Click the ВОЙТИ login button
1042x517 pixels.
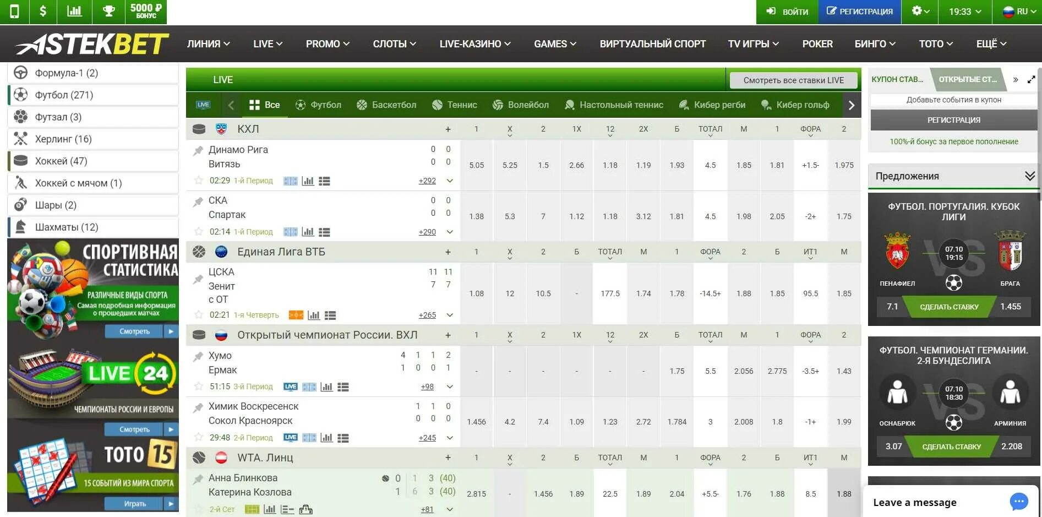[788, 12]
